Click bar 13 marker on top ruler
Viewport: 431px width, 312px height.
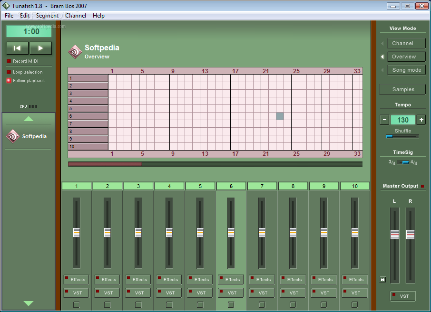click(205, 71)
